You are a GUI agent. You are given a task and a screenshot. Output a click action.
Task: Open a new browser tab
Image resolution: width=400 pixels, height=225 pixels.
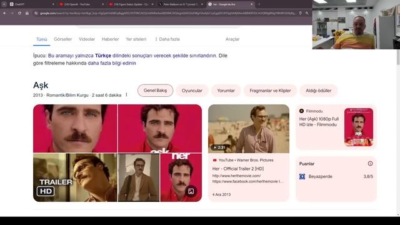point(259,4)
